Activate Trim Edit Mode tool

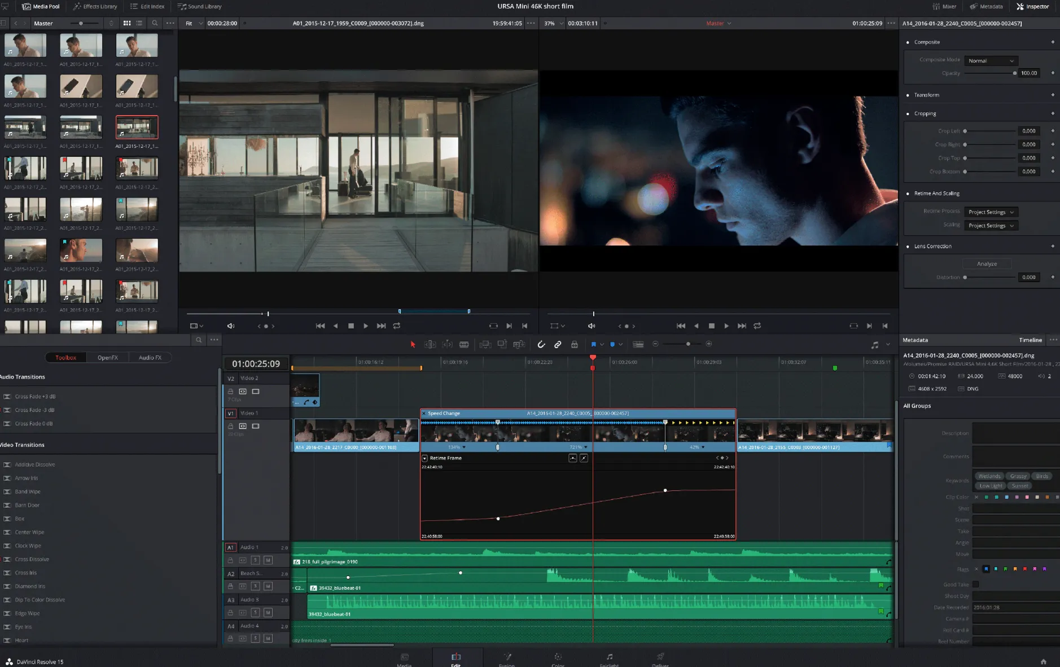(x=430, y=344)
